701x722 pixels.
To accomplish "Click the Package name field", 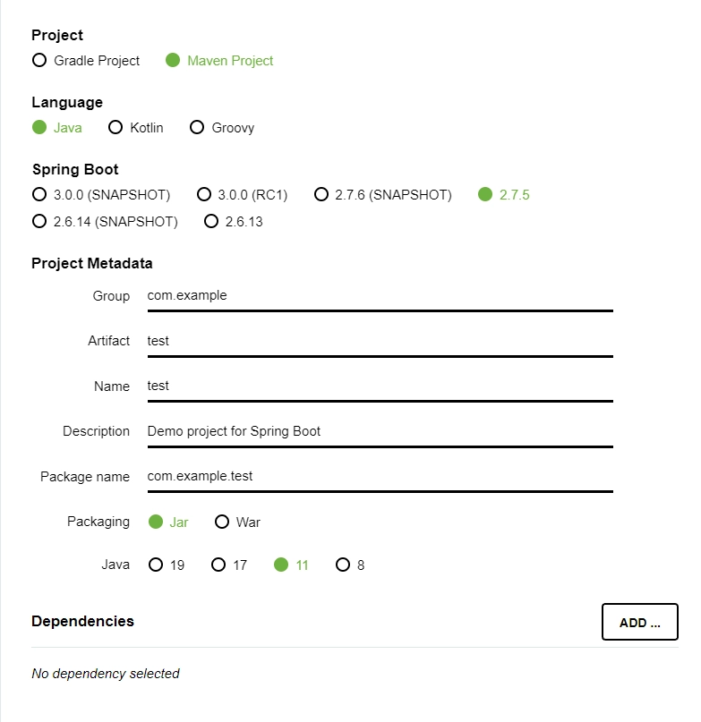I will point(380,477).
